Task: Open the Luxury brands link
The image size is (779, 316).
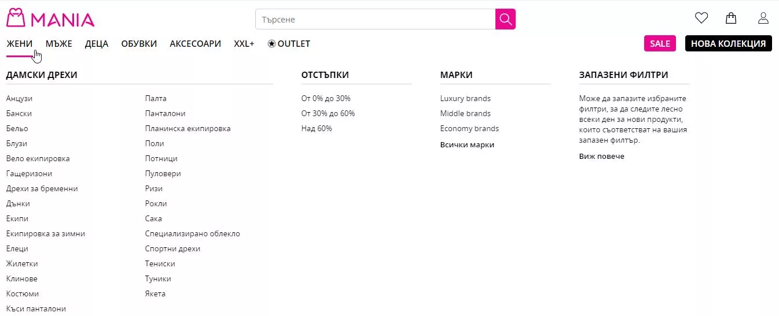Action: click(x=465, y=98)
